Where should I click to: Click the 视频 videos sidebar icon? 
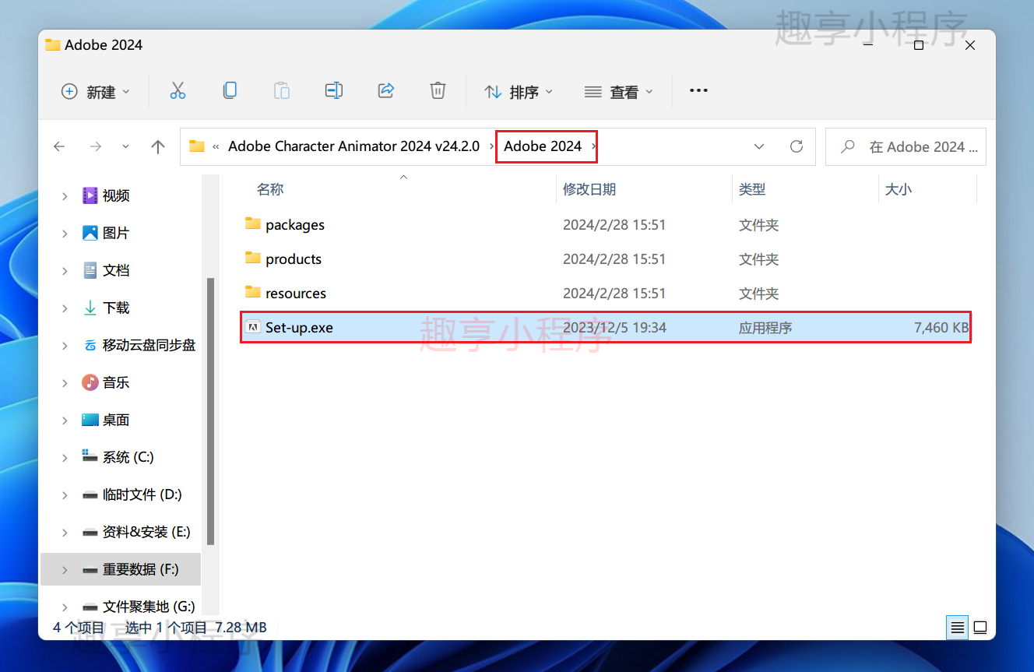point(90,195)
